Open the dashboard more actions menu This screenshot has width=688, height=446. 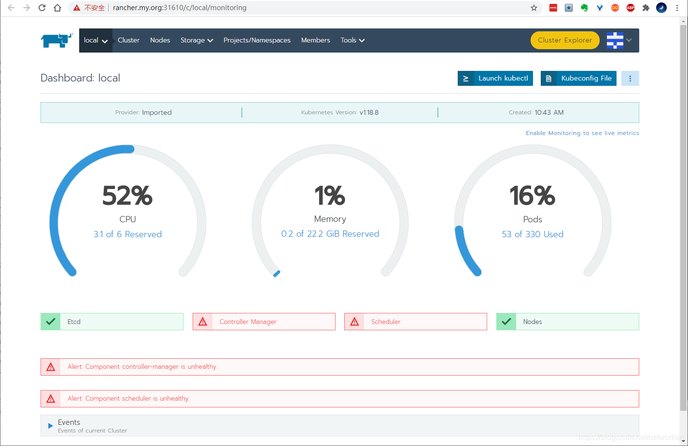[630, 79]
